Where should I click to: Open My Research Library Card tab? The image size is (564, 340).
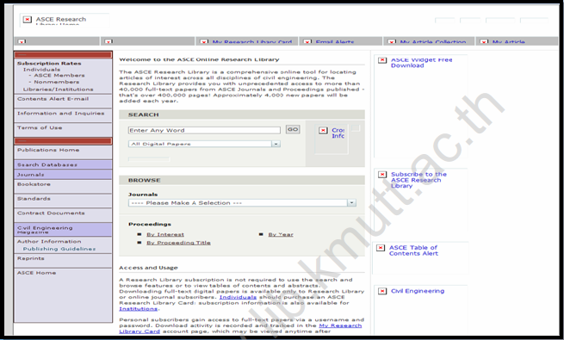coord(251,42)
